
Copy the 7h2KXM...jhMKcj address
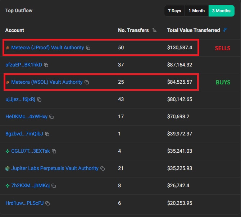click(54, 186)
